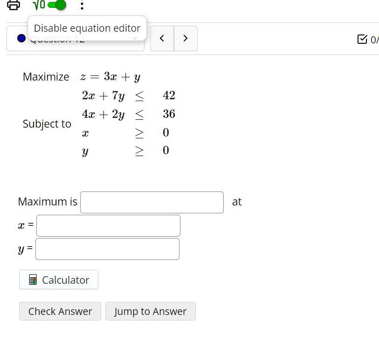The height and width of the screenshot is (341, 379).
Task: Click the checkmark score icon showing 0/
Action: (x=362, y=39)
